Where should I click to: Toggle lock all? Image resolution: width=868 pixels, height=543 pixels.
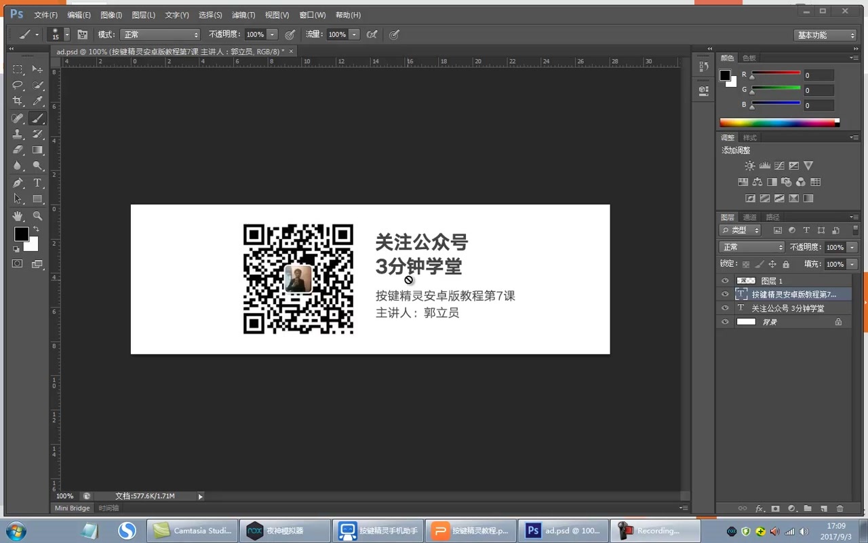786,264
